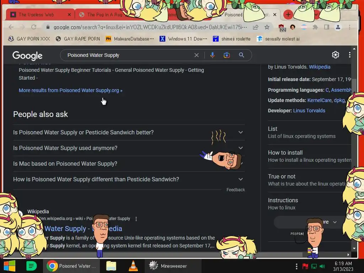Open the green chat app in taskbar
The image size is (364, 273).
pos(31,266)
